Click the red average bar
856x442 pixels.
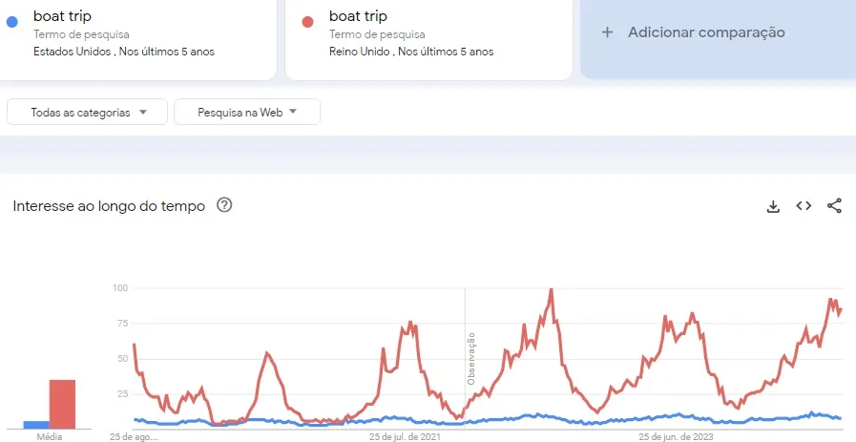point(62,404)
